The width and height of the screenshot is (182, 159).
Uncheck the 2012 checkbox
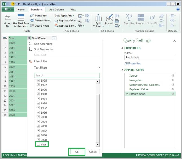coord(38,130)
